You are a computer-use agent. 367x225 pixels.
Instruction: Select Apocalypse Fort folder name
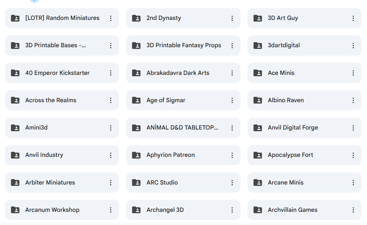point(290,155)
